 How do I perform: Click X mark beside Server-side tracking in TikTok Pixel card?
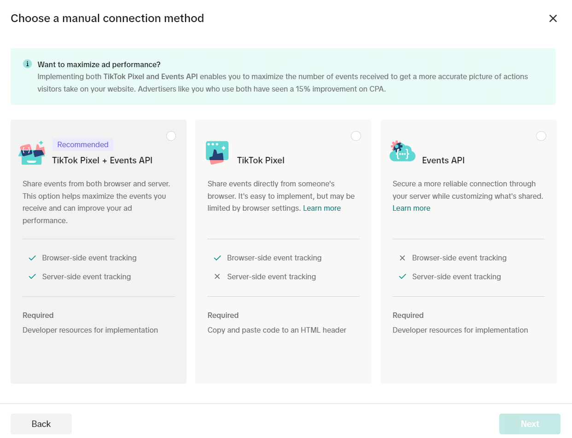[x=217, y=277]
